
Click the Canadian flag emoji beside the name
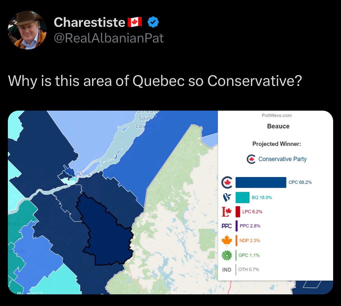[x=135, y=22]
